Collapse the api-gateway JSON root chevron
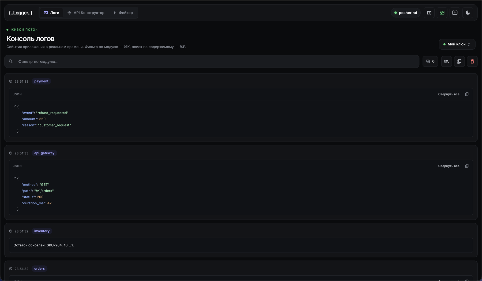This screenshot has height=281, width=482. pyautogui.click(x=15, y=178)
